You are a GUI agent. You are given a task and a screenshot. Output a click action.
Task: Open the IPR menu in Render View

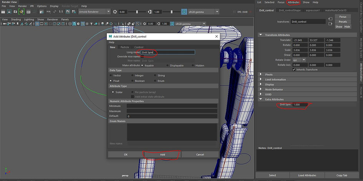click(x=32, y=6)
